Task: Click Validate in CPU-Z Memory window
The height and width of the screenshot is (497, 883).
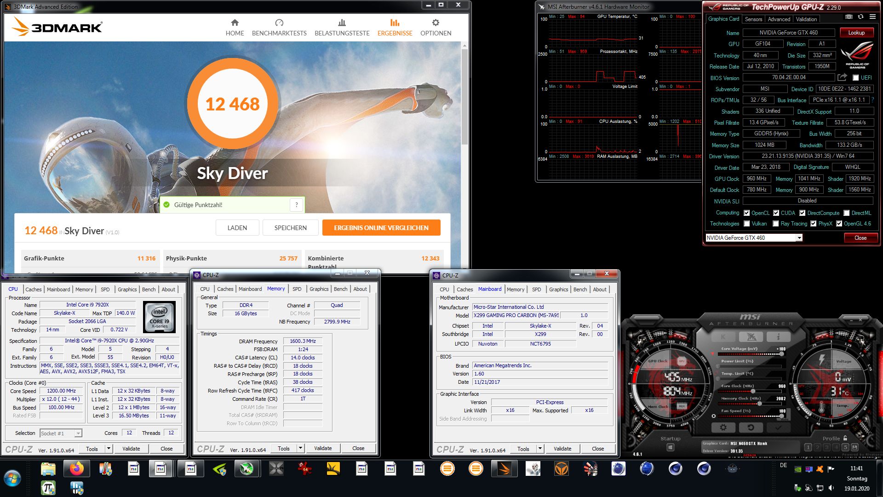Action: [322, 448]
